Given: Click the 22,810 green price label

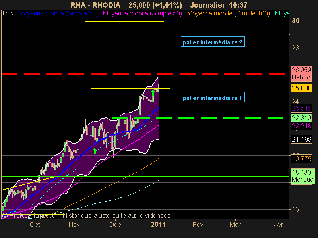Looking at the screenshot, I should click(301, 118).
